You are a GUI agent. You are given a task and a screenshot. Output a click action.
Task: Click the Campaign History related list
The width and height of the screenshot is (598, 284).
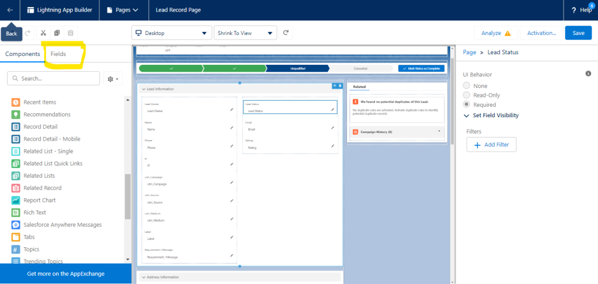(x=397, y=132)
